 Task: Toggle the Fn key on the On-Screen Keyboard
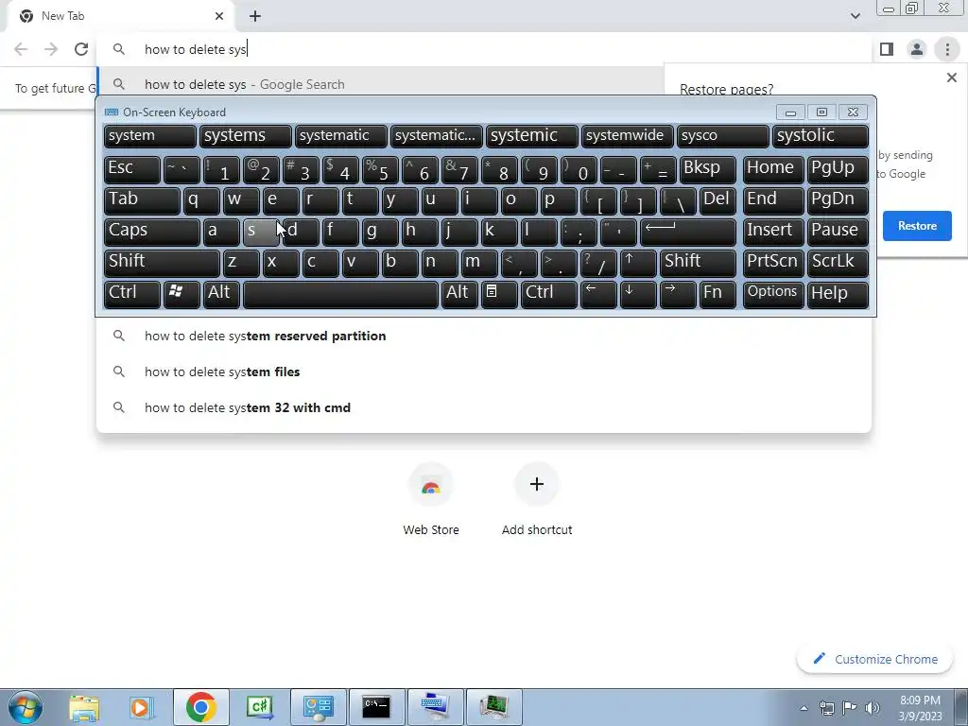[717, 294]
